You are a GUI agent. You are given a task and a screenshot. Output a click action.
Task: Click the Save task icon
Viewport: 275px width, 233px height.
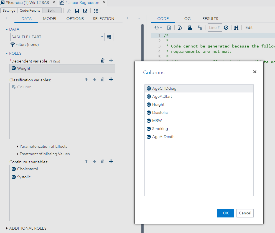[x=77, y=11]
